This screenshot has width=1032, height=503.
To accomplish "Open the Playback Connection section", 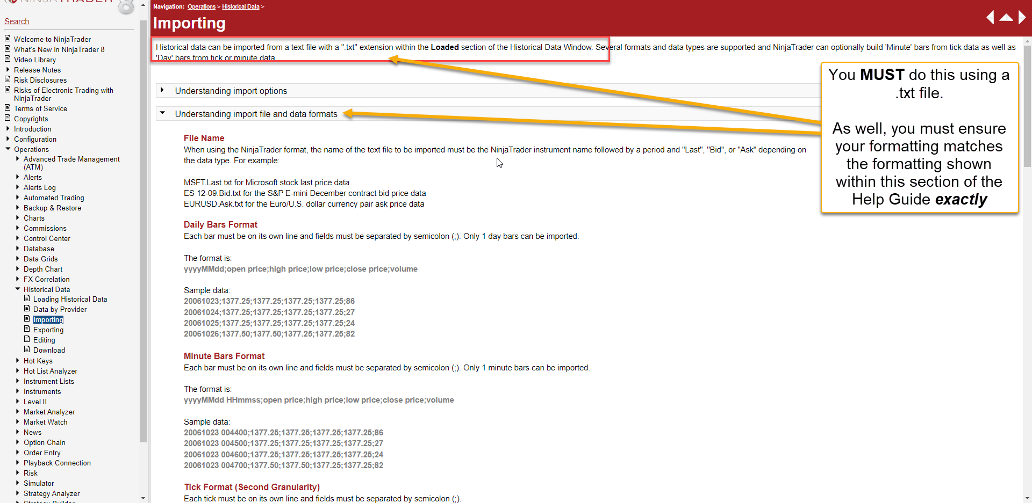I will tap(57, 463).
